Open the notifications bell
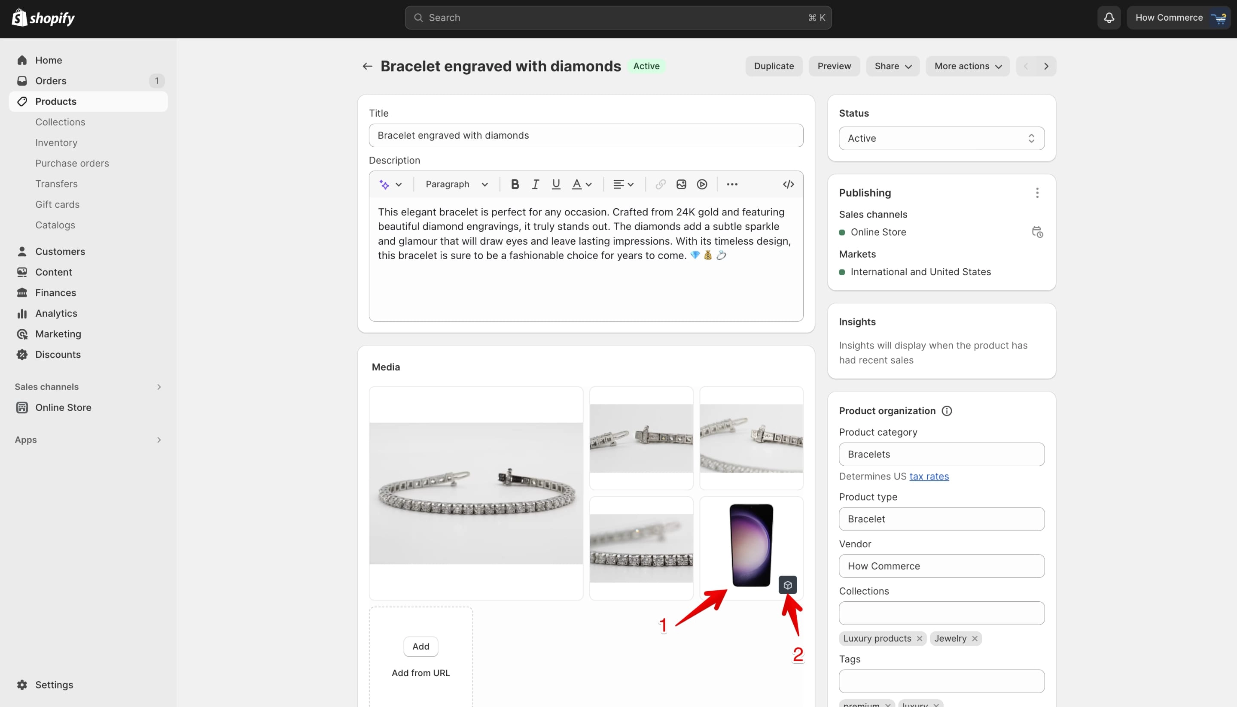Screen dimensions: 1237x707 coord(1109,18)
